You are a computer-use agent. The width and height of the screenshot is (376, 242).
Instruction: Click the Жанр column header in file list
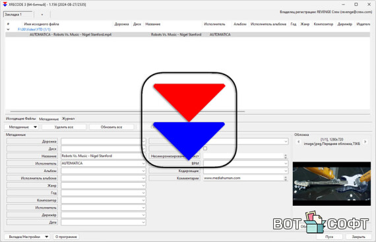click(305, 24)
